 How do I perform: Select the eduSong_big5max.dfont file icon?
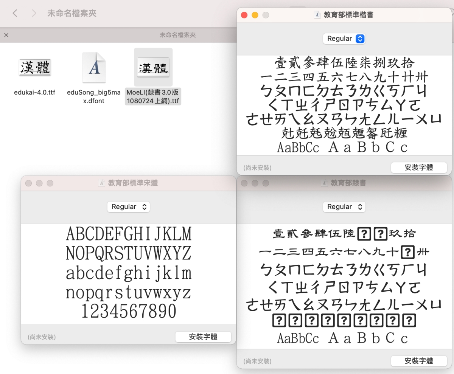tap(94, 68)
